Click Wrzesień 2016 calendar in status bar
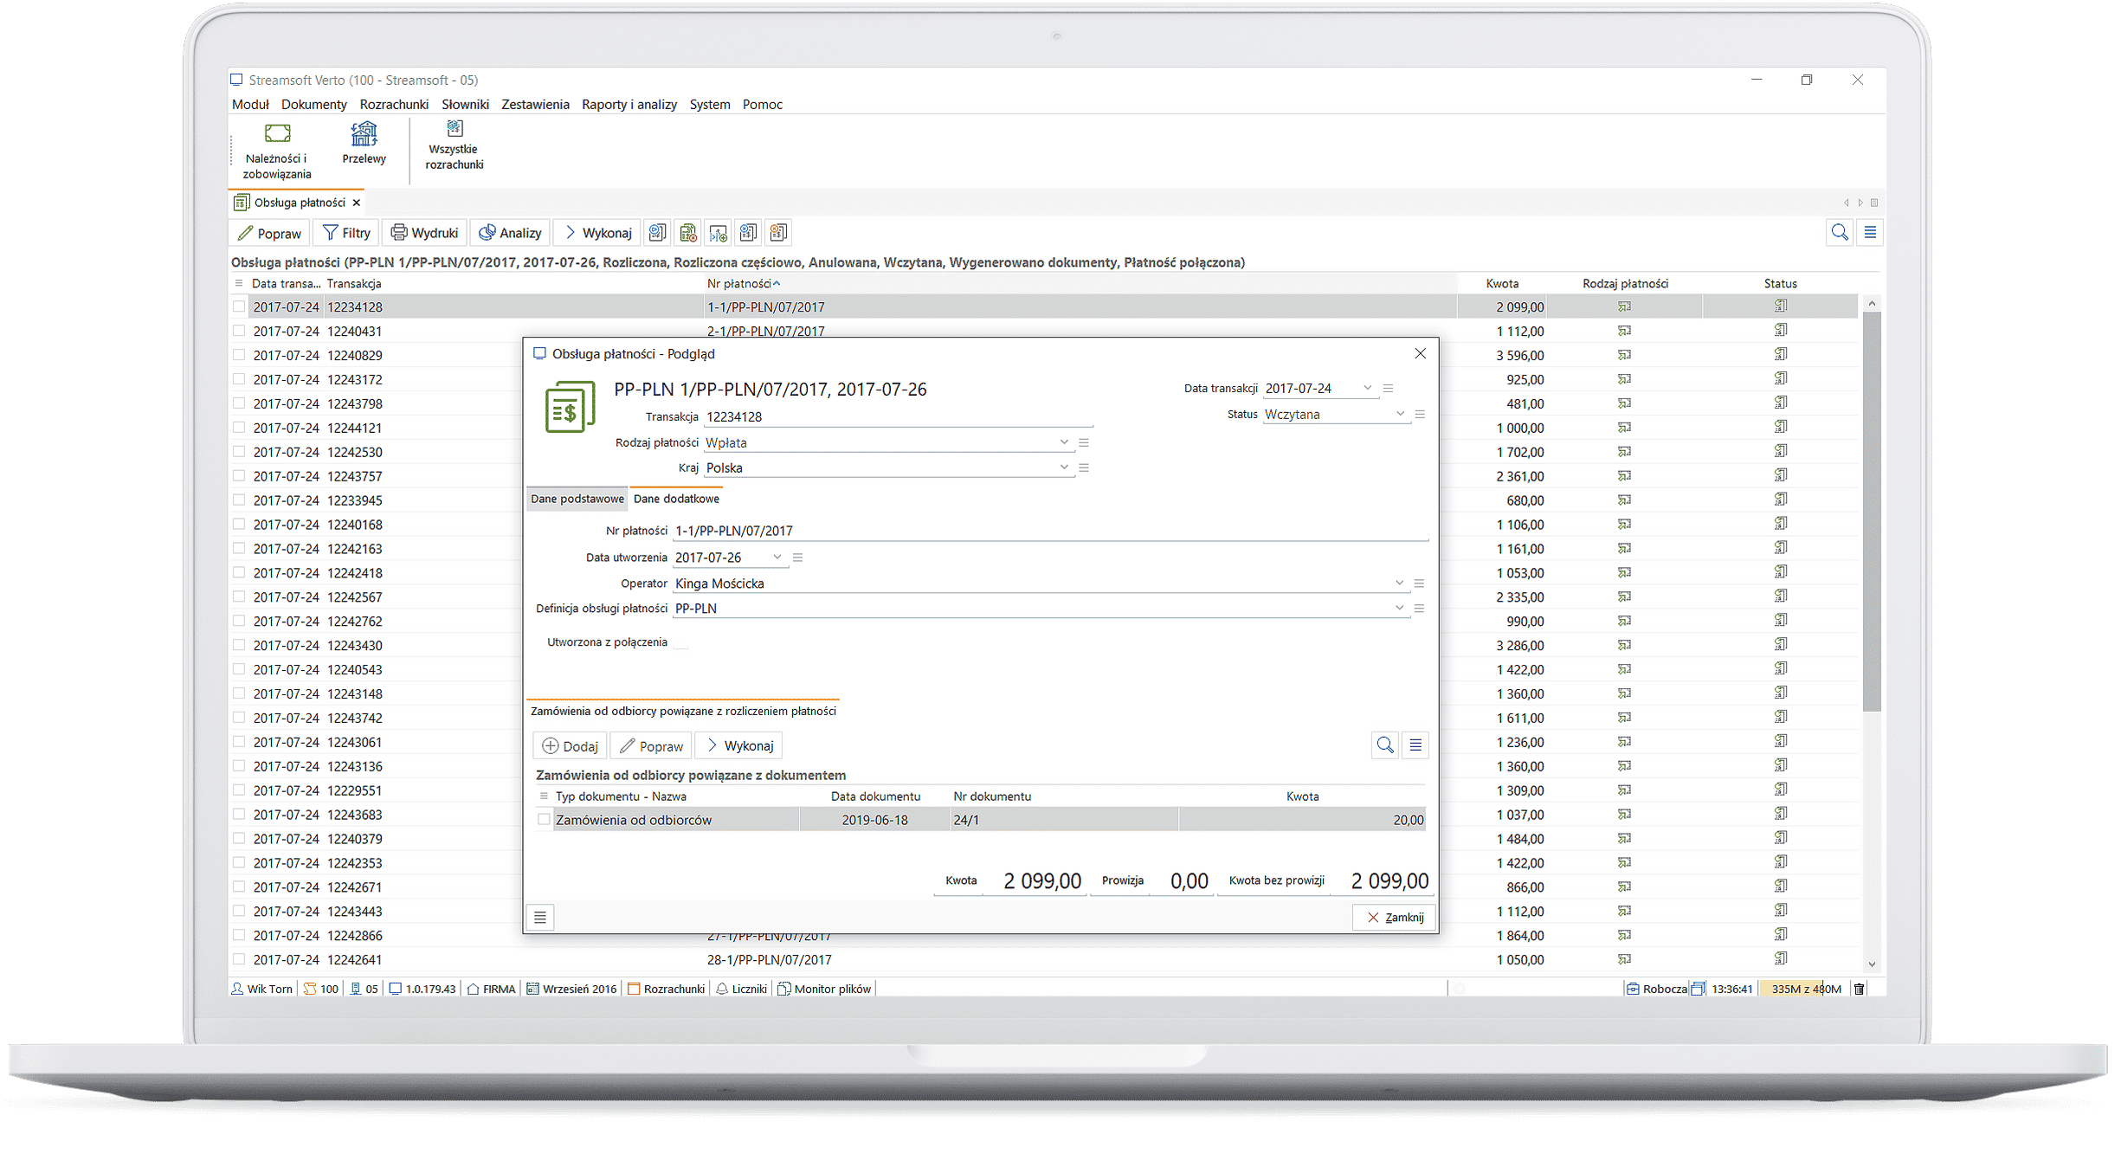This screenshot has height=1154, width=2121. click(x=572, y=989)
